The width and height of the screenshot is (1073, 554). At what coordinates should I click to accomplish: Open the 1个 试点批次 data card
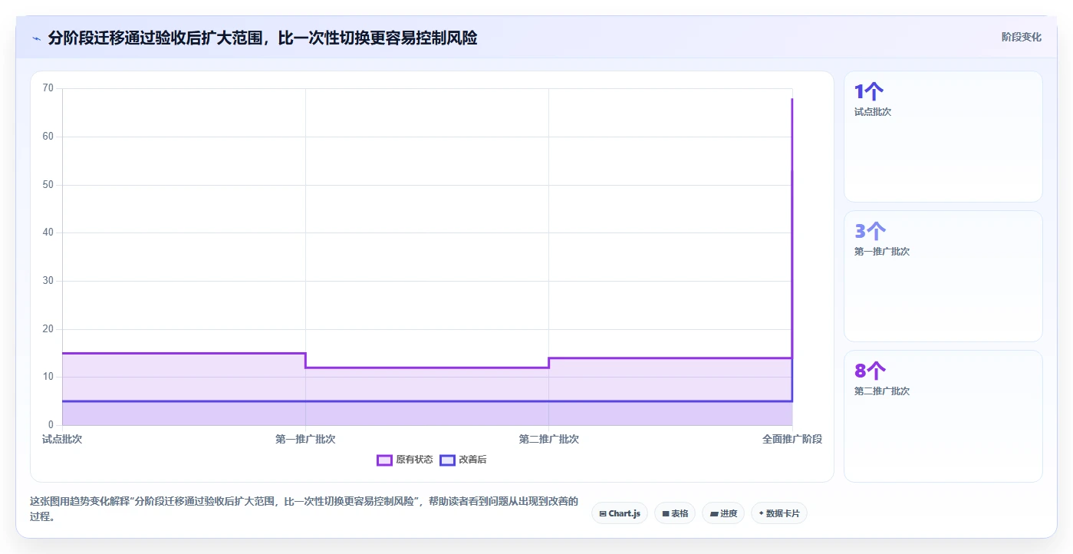(943, 137)
